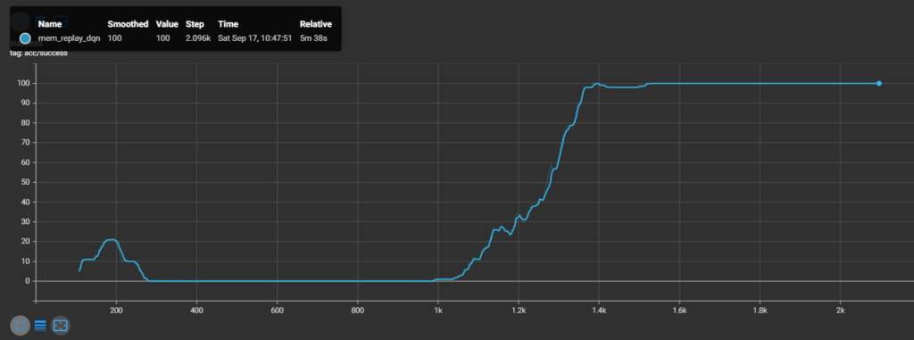Click the Time column header
This screenshot has height=340, width=914.
tap(228, 24)
